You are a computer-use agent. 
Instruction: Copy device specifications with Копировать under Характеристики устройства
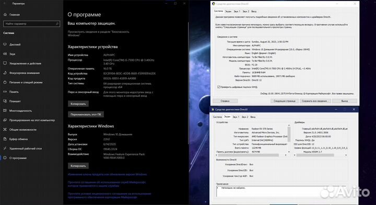[78, 104]
